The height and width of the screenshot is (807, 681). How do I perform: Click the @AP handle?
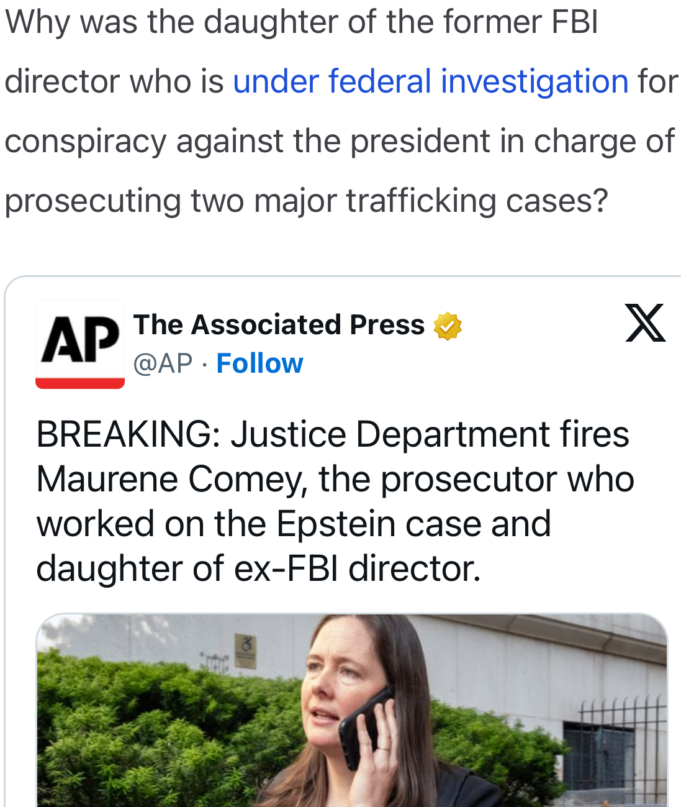click(163, 363)
